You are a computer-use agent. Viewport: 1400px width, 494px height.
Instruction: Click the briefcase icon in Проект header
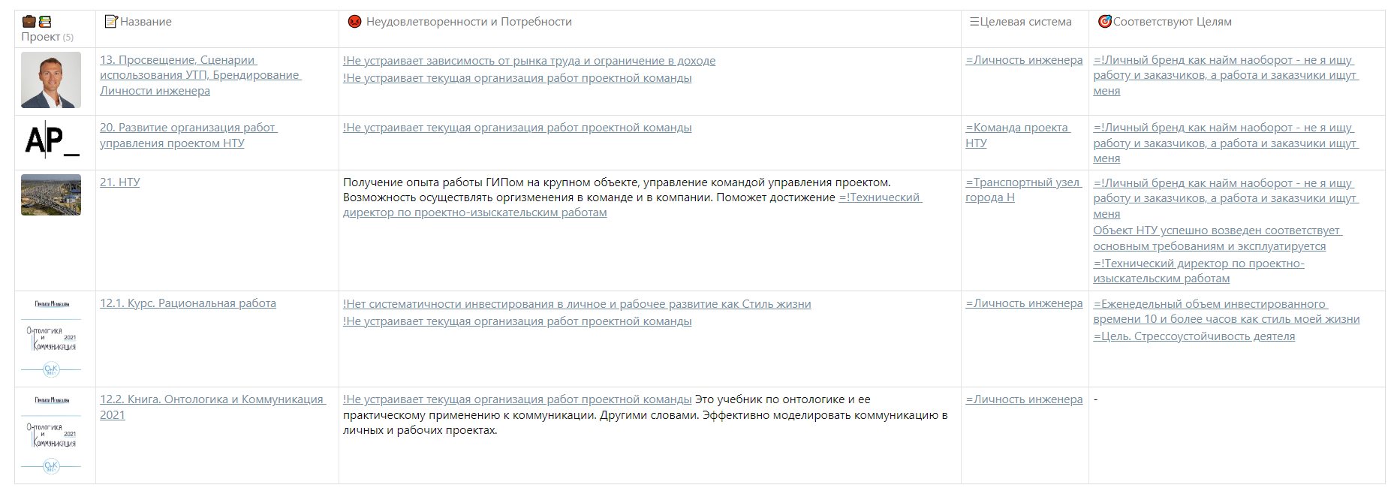[x=29, y=22]
